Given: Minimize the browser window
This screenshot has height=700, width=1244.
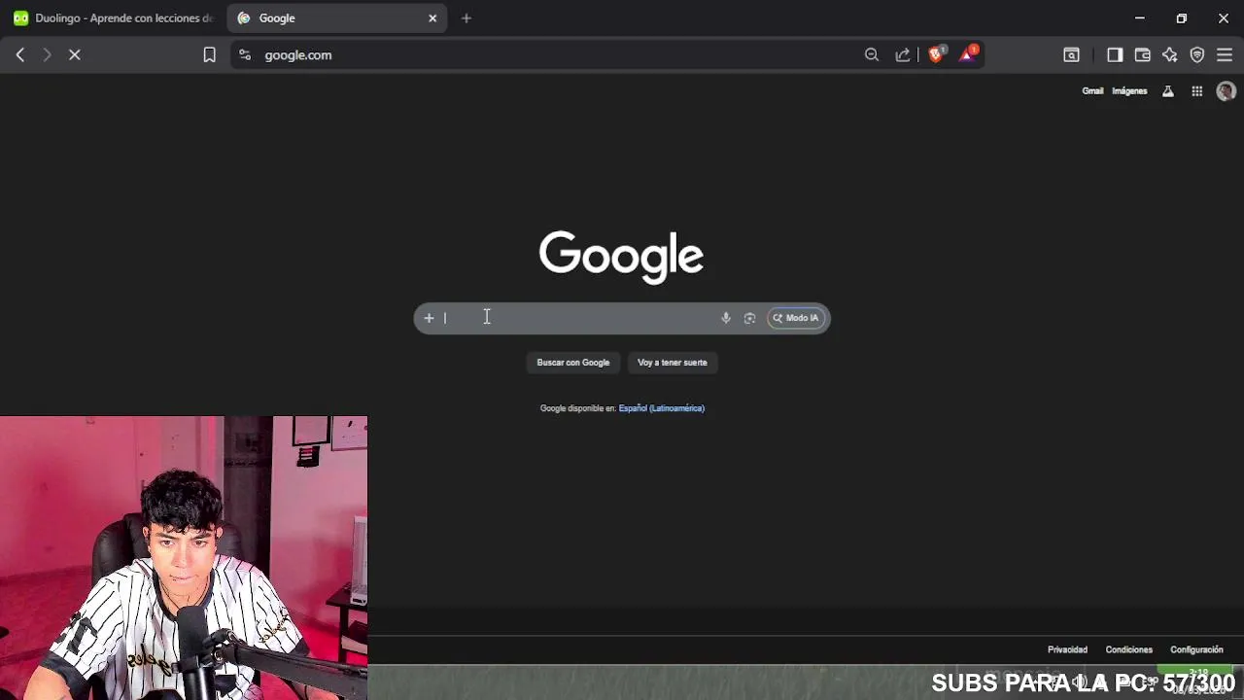Looking at the screenshot, I should tap(1140, 17).
